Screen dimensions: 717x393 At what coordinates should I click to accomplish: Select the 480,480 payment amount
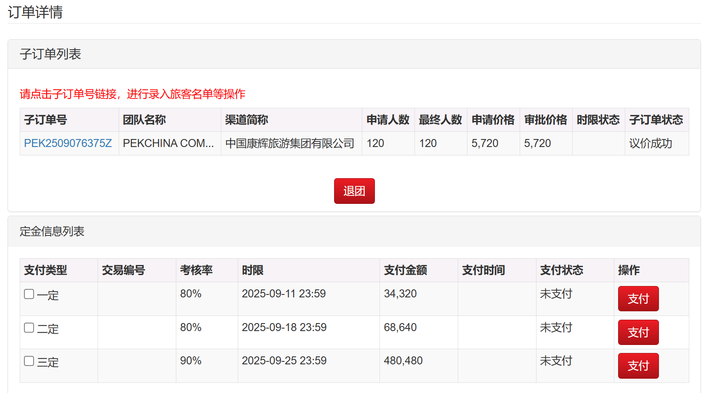[403, 361]
